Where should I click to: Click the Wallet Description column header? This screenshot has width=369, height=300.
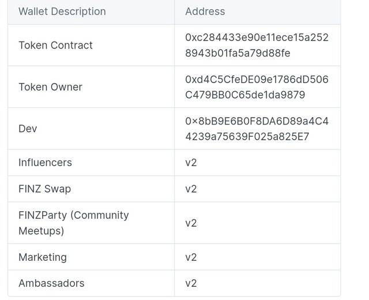pos(62,12)
